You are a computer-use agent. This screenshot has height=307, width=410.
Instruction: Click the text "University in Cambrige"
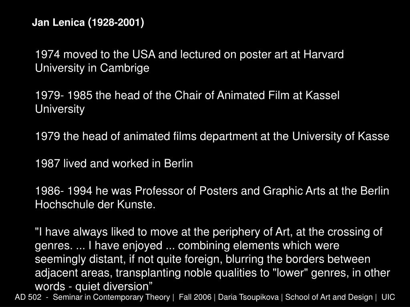click(x=92, y=68)
